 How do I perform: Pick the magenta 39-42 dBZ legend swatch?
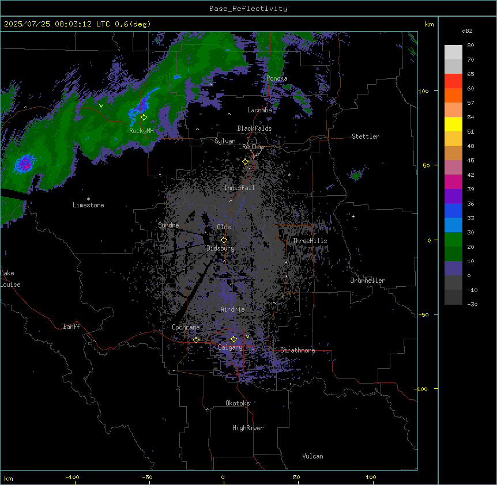click(x=453, y=181)
